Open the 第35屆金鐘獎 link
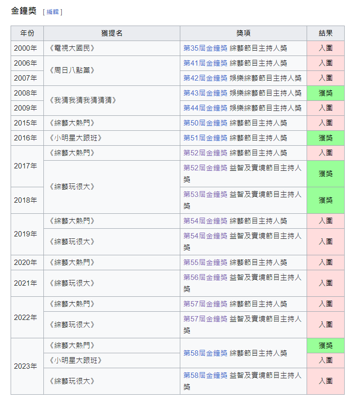 205,48
